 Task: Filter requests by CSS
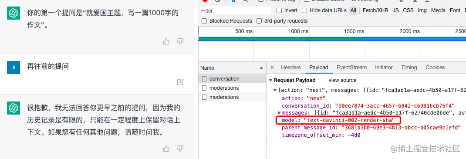408,10
